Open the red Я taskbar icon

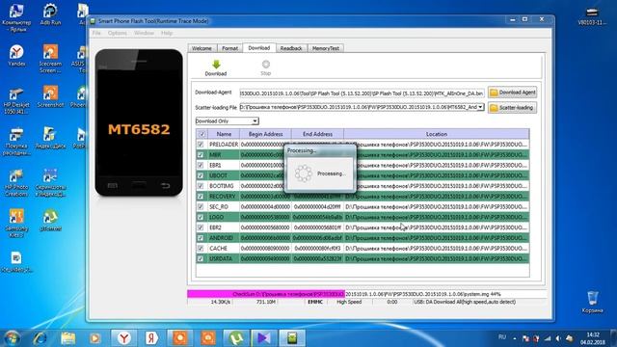(x=151, y=338)
